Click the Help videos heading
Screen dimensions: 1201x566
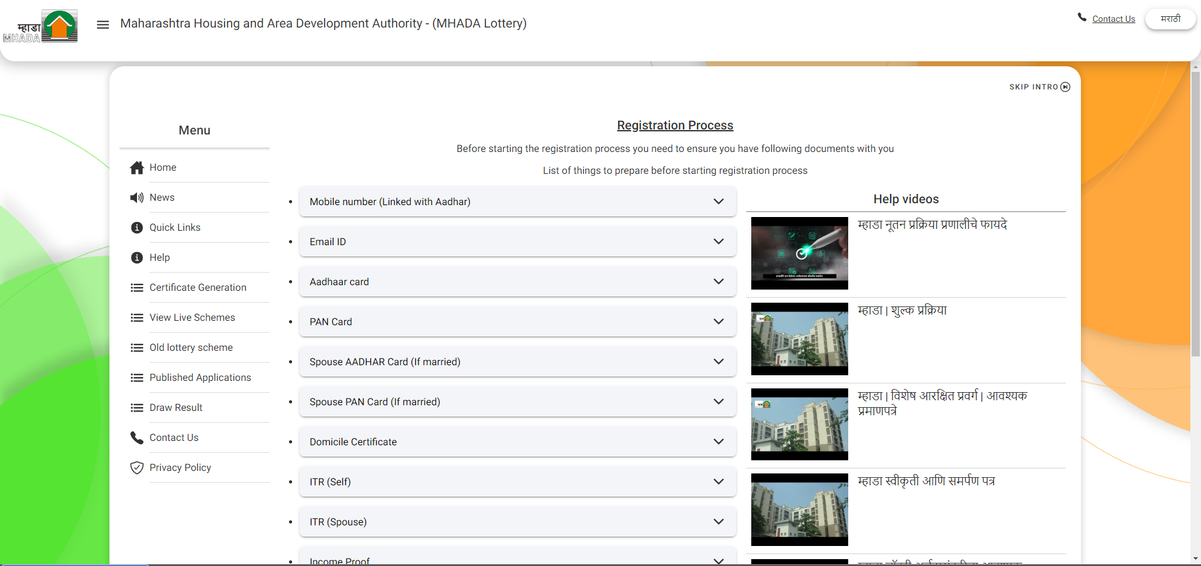(906, 199)
